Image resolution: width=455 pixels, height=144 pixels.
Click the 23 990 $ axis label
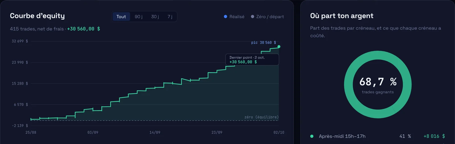[20, 62]
